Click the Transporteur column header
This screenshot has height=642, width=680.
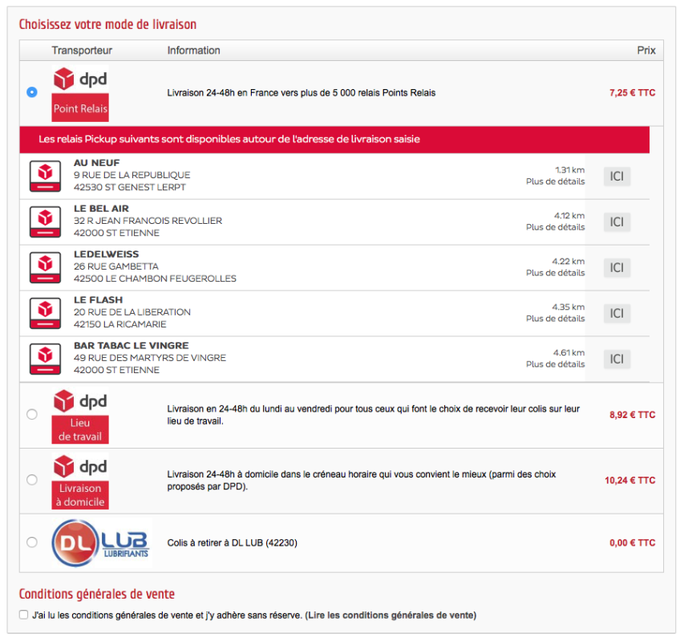pyautogui.click(x=82, y=51)
